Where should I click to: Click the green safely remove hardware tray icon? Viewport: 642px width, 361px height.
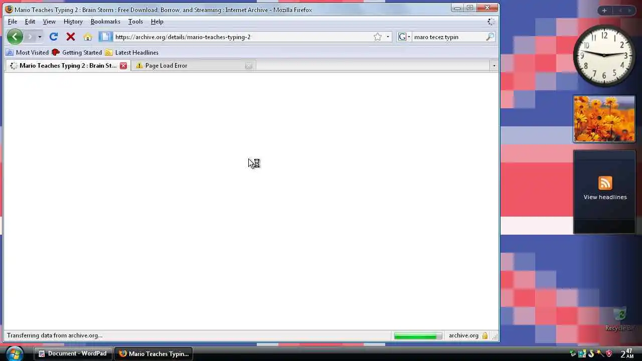573,354
